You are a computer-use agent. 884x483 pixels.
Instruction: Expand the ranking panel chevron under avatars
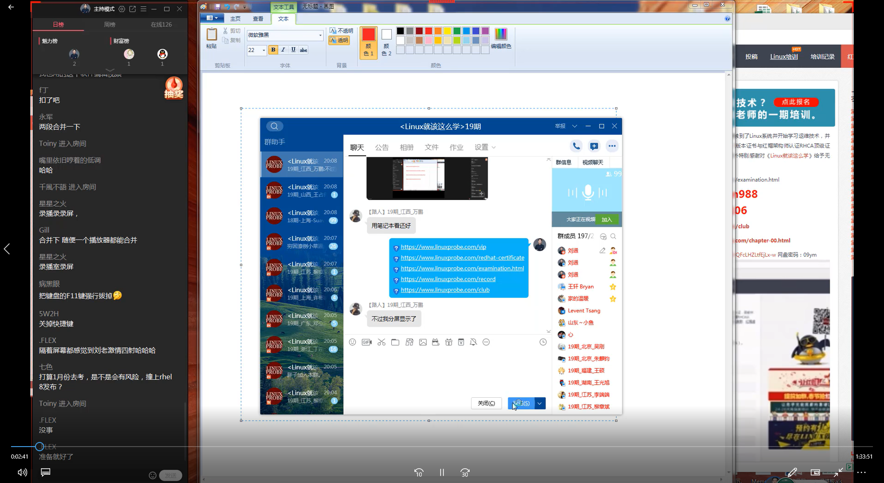point(110,70)
